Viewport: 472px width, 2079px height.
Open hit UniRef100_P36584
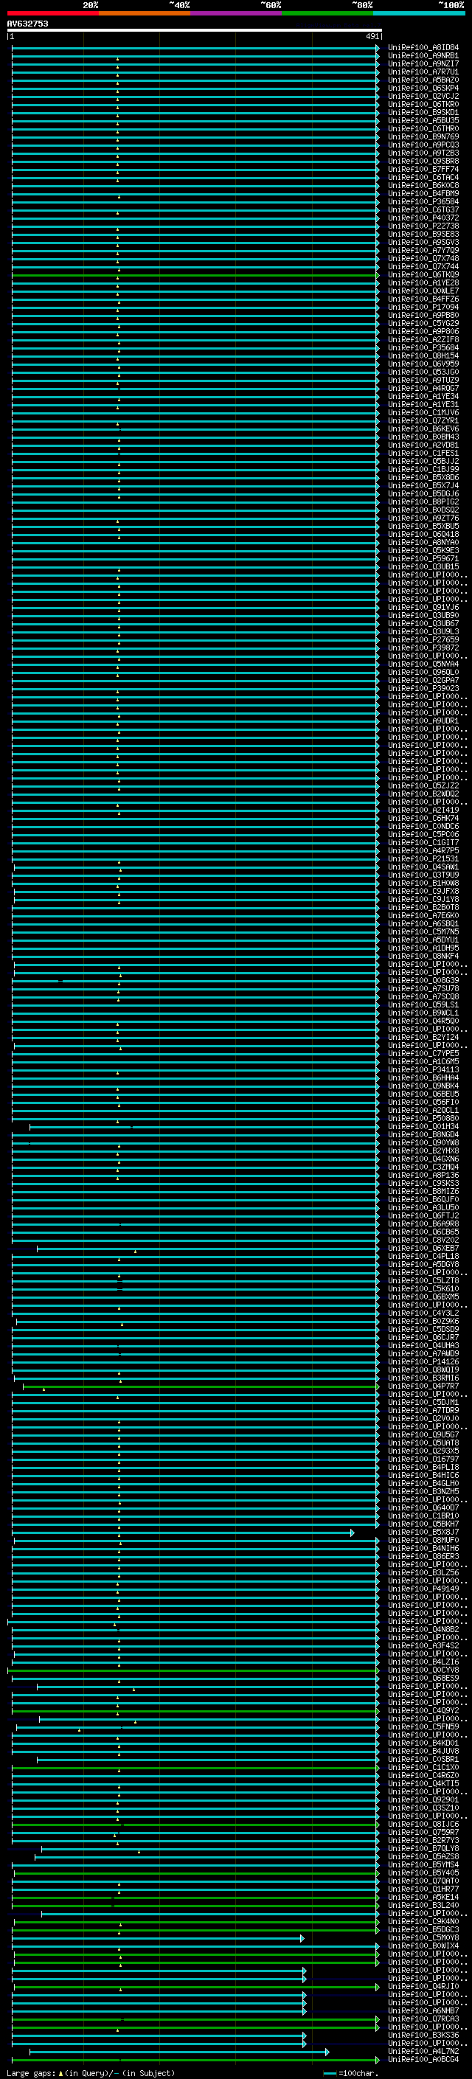(x=423, y=202)
